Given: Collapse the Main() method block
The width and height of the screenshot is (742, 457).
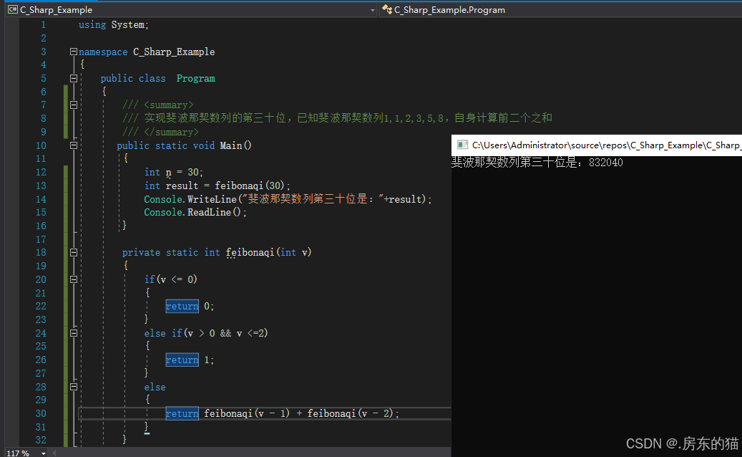Looking at the screenshot, I should coord(74,145).
